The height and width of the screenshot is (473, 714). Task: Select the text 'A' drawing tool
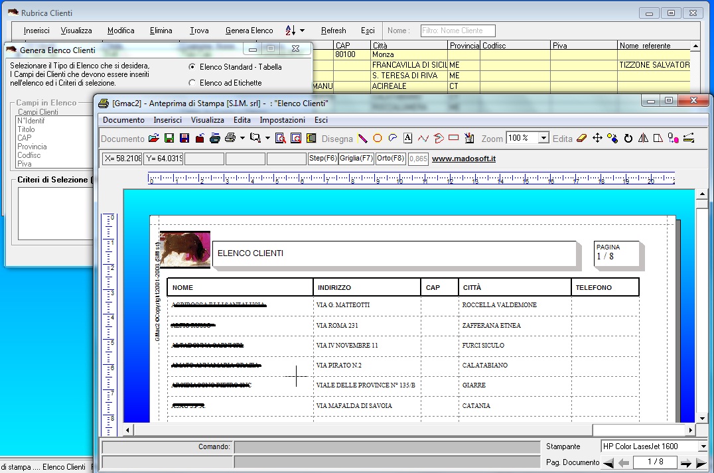[408, 139]
